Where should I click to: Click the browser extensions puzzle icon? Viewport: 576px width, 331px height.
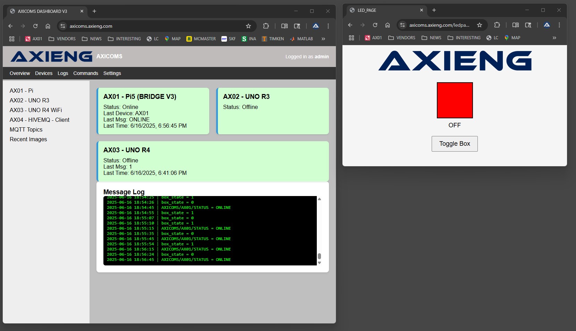pos(266,26)
